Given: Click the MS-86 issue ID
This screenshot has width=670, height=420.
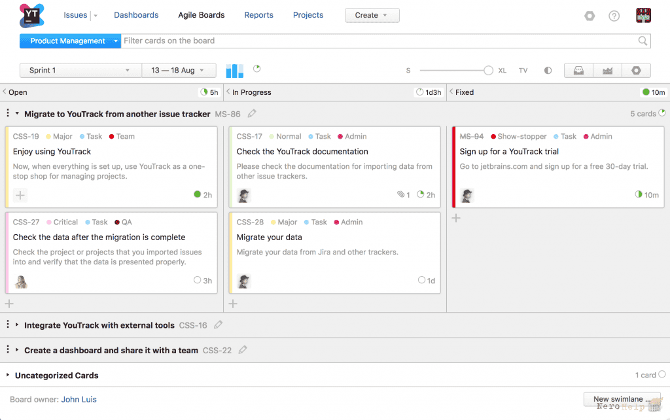Looking at the screenshot, I should [227, 114].
